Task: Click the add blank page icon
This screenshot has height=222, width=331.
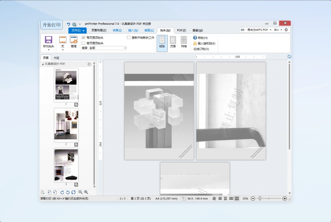Action: tap(42, 192)
